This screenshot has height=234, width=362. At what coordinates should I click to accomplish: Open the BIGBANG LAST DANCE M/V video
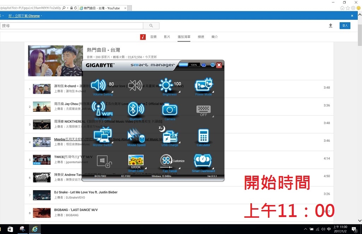(76, 210)
